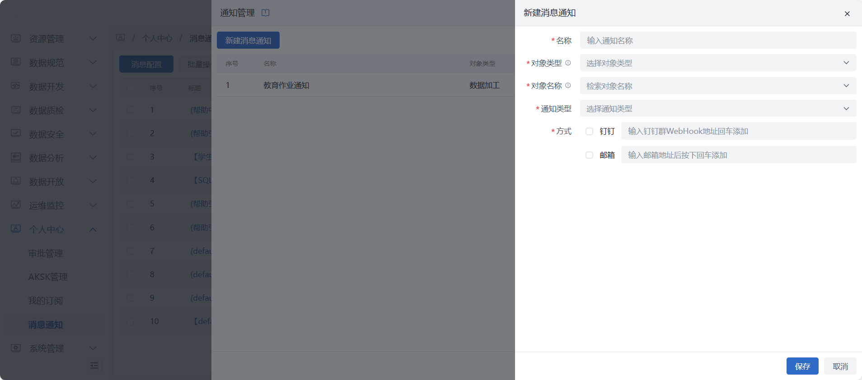The width and height of the screenshot is (862, 380).
Task: Close the 新建消息通知 drawer
Action: pyautogui.click(x=847, y=14)
